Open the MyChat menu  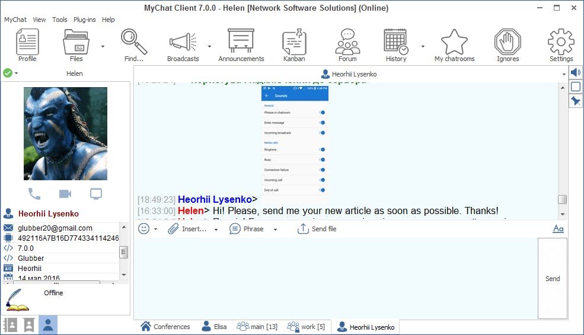coord(15,20)
